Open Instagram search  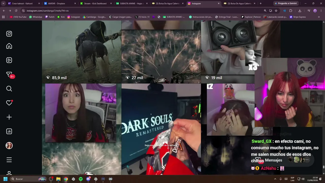tap(9, 89)
